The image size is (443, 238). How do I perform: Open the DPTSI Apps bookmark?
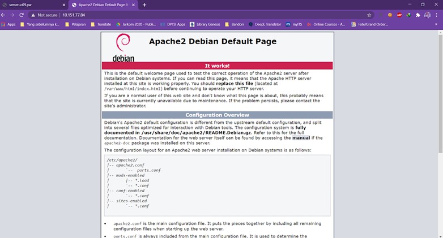pos(173,24)
